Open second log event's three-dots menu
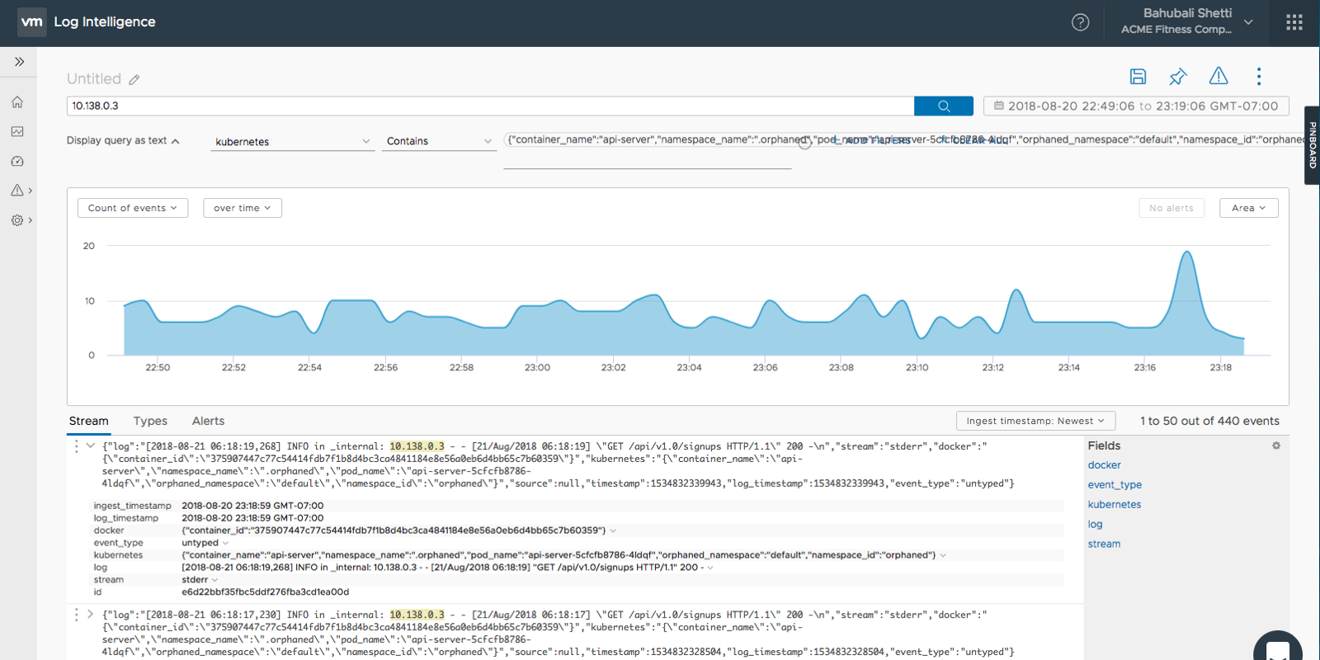Image resolution: width=1320 pixels, height=660 pixels. [77, 615]
